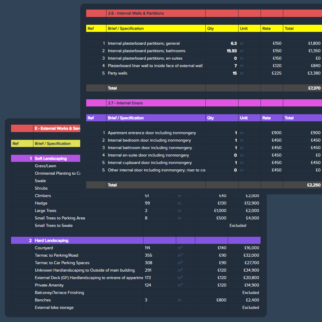Image resolution: width=322 pixels, height=322 pixels.
Task: Click quantity cell '6.3'
Action: pos(234,43)
